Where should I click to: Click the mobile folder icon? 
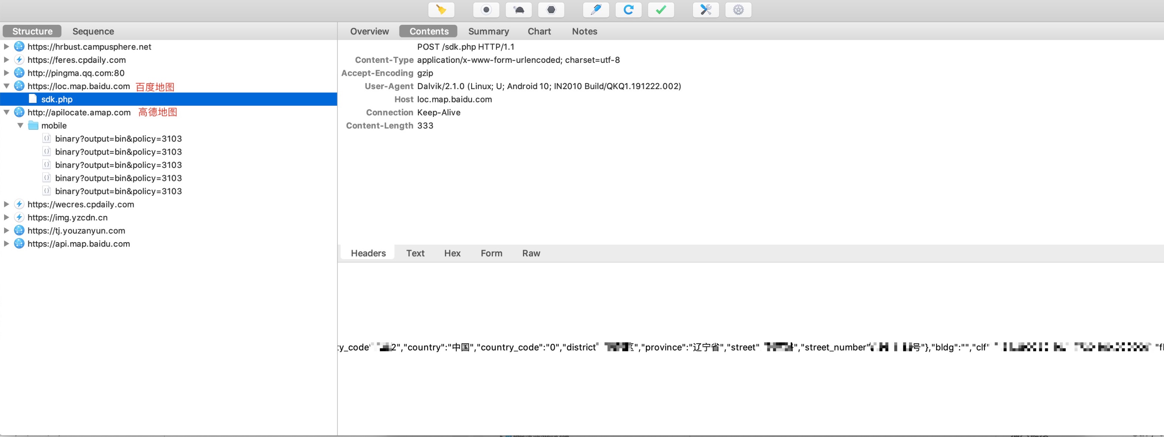(x=33, y=125)
